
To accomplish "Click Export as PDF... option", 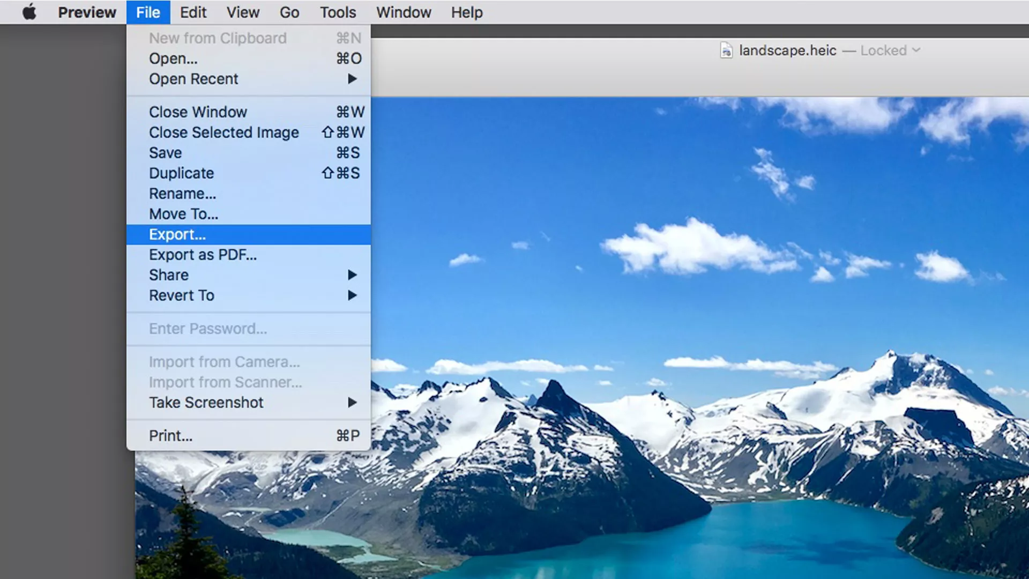I will point(202,255).
